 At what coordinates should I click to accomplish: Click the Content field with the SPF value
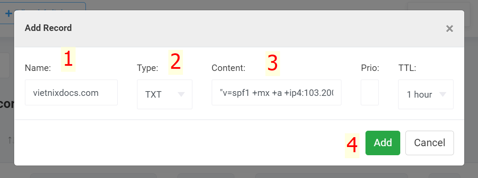tap(277, 92)
